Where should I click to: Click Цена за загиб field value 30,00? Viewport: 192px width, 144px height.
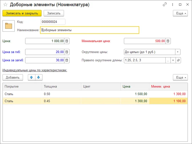pyautogui.click(x=45, y=60)
